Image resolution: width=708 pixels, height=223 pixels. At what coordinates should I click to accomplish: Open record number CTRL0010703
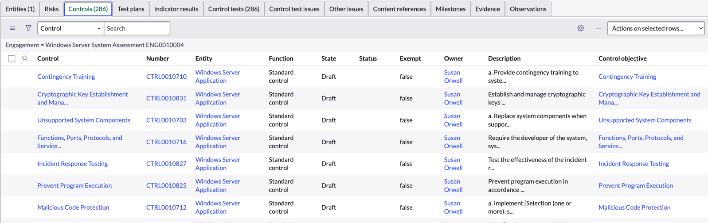166,120
